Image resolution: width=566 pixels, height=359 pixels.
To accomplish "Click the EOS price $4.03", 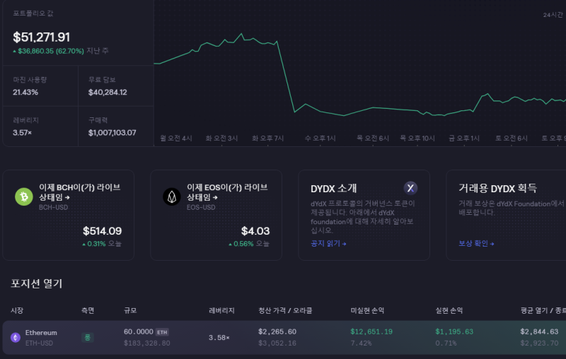I will [x=255, y=230].
